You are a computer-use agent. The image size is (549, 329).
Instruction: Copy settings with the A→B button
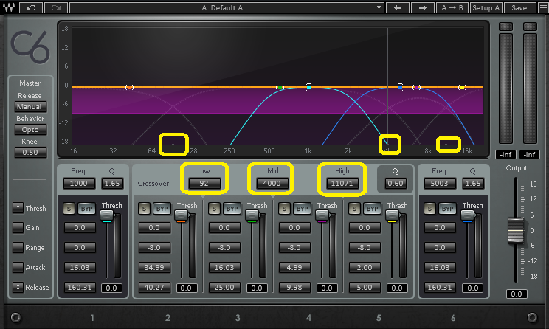click(452, 7)
